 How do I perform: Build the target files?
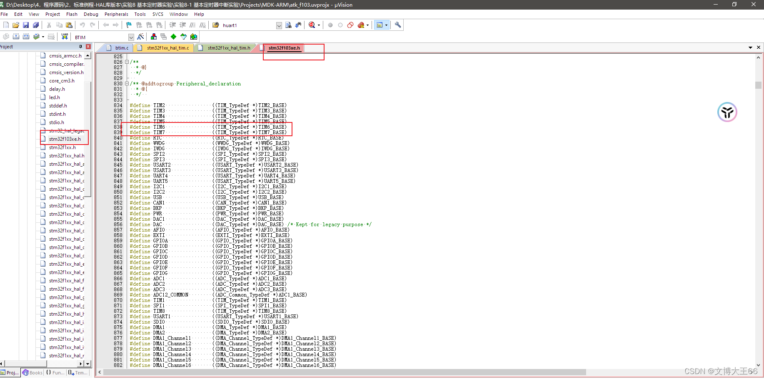point(16,37)
